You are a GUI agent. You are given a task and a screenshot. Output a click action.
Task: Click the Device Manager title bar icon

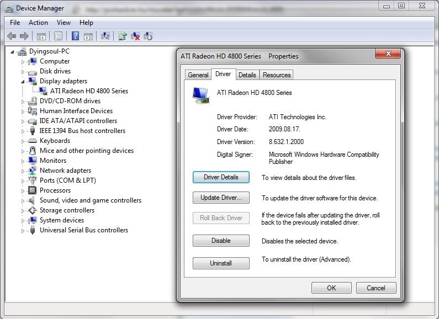[x=9, y=8]
